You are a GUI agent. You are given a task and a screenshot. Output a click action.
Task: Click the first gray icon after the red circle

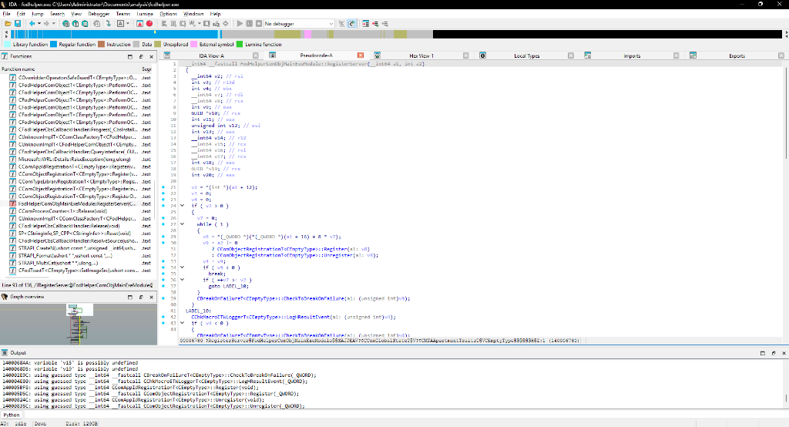click(164, 24)
